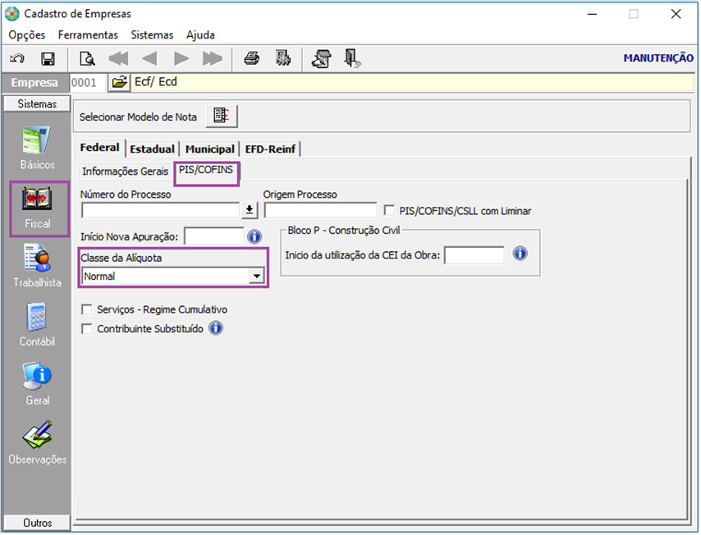Click the download arrow beside Número do Processo
Viewport: 701px width, 535px height.
coord(250,210)
